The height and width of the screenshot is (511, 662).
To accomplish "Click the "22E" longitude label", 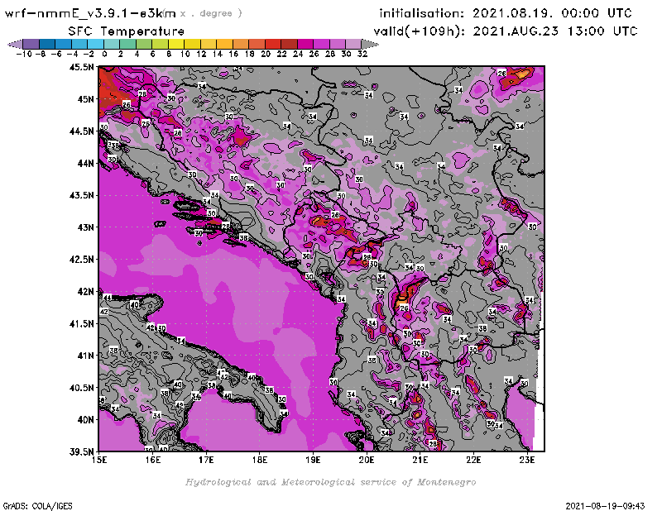I will [x=473, y=460].
